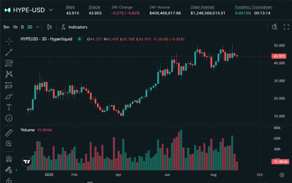Select the crosshair cursor tool
292x183 pixels.
[x=9, y=41]
